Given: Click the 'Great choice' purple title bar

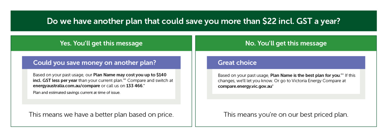Looking at the screenshot, I should point(286,63).
